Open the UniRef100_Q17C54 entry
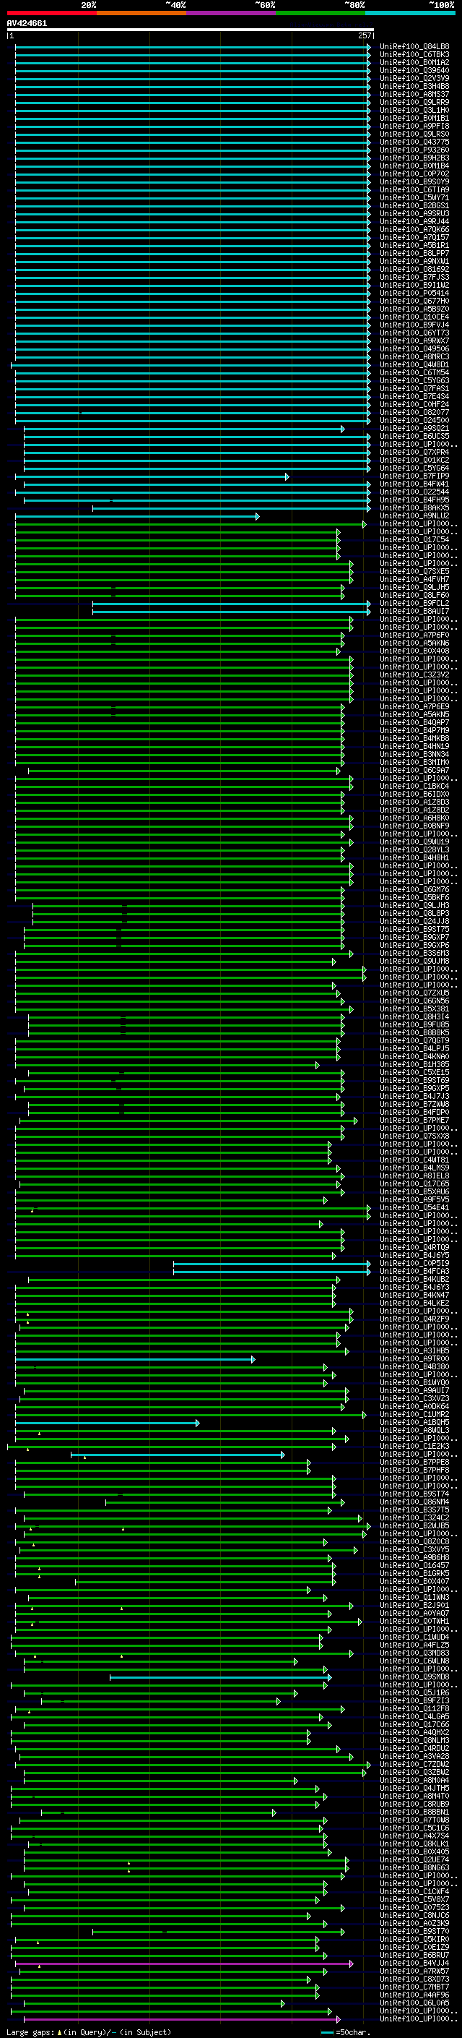The height and width of the screenshot is (2038, 462). [414, 539]
